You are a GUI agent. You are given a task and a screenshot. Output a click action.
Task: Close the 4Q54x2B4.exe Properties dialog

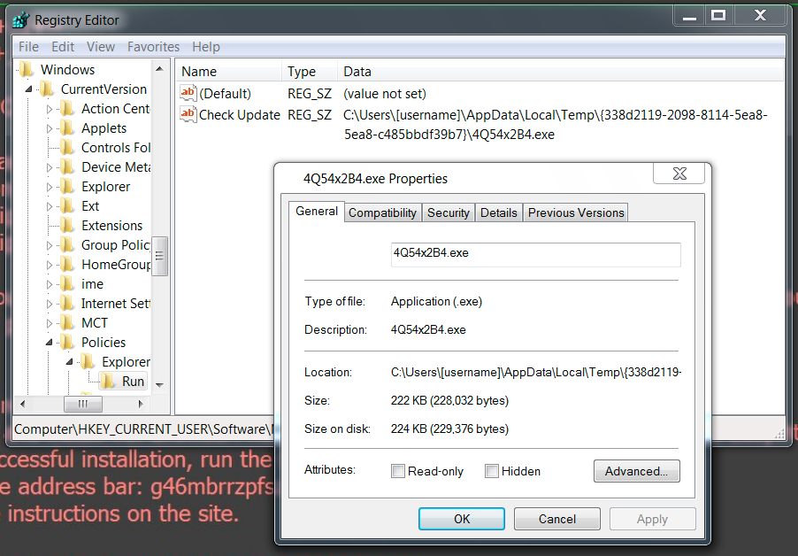click(679, 174)
